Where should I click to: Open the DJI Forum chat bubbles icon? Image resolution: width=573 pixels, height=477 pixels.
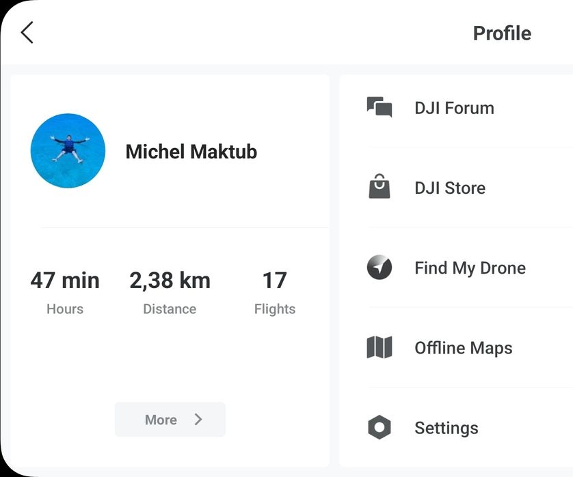379,107
